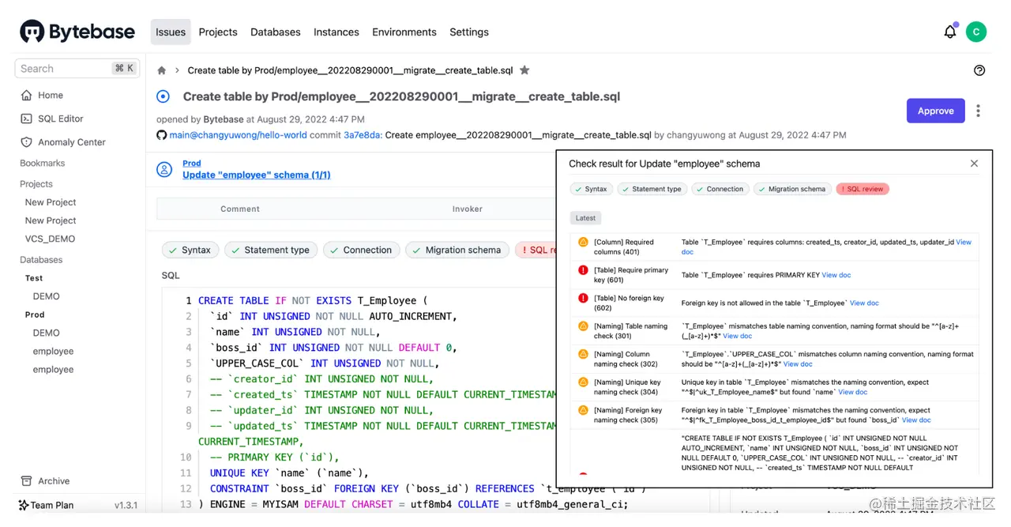The width and height of the screenshot is (1011, 527).
Task: Click the Syntax check badge on issue page
Action: point(190,250)
